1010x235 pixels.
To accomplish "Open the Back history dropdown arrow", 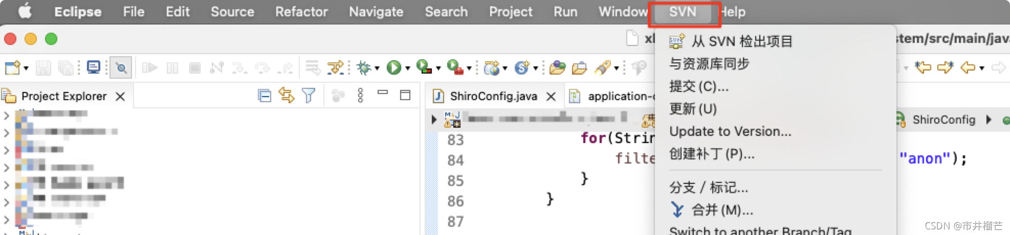I will click(982, 68).
